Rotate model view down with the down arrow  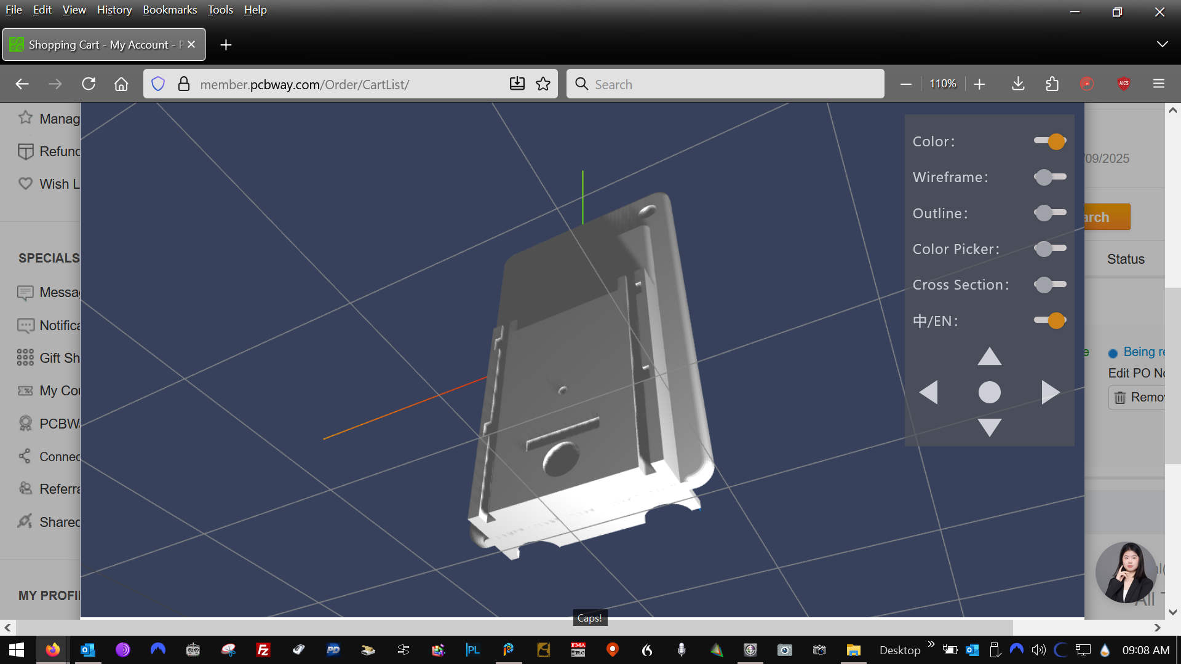click(989, 427)
